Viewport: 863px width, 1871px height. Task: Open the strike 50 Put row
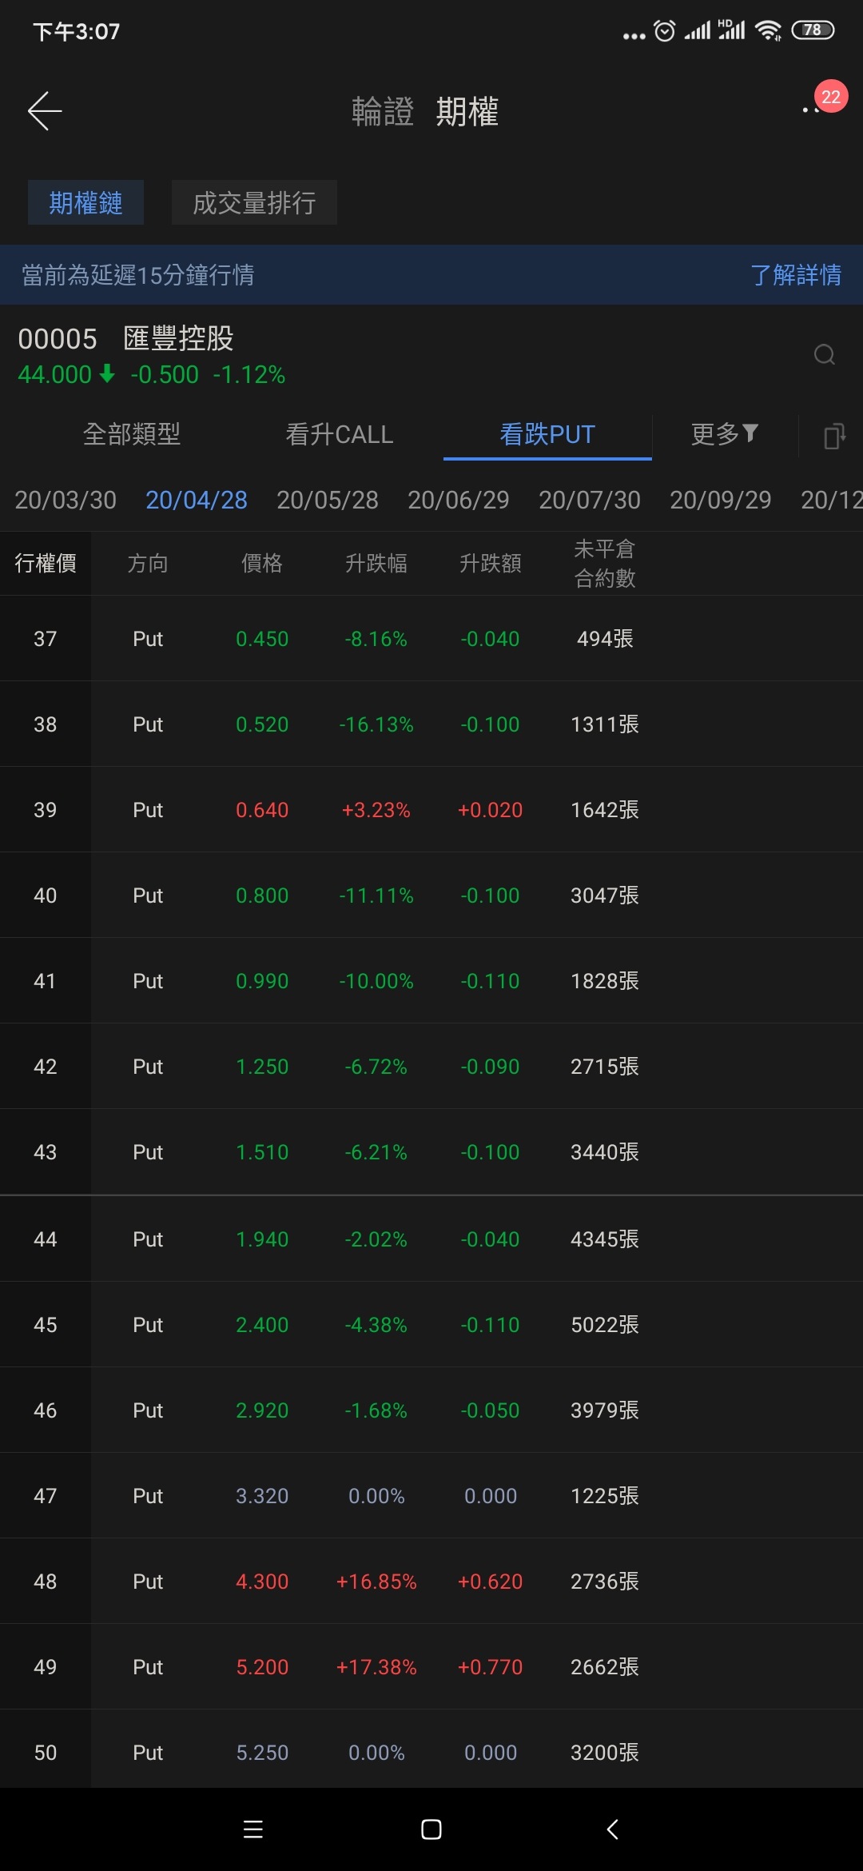pos(431,1749)
